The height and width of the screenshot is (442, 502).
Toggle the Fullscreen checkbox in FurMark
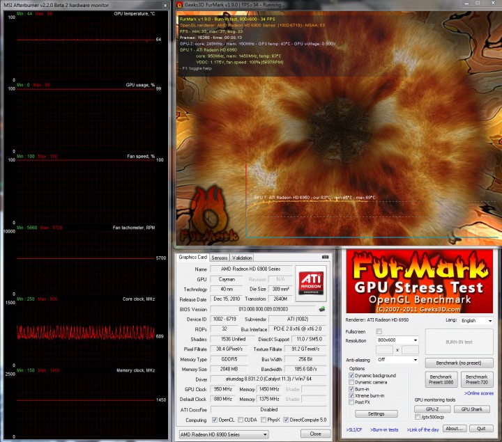tap(379, 331)
